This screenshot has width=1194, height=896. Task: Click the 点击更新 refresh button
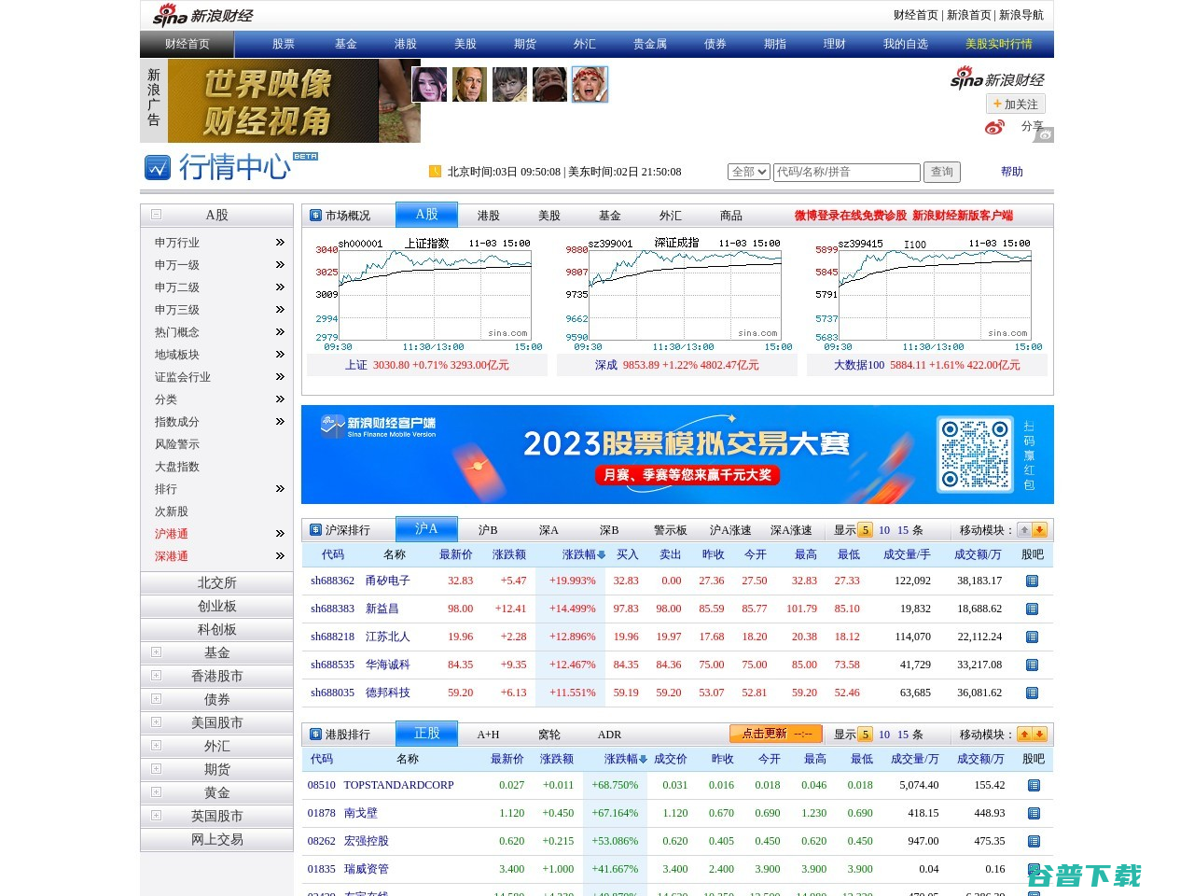tap(776, 734)
